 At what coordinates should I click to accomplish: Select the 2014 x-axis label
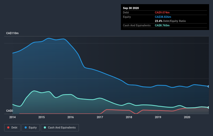12,117
